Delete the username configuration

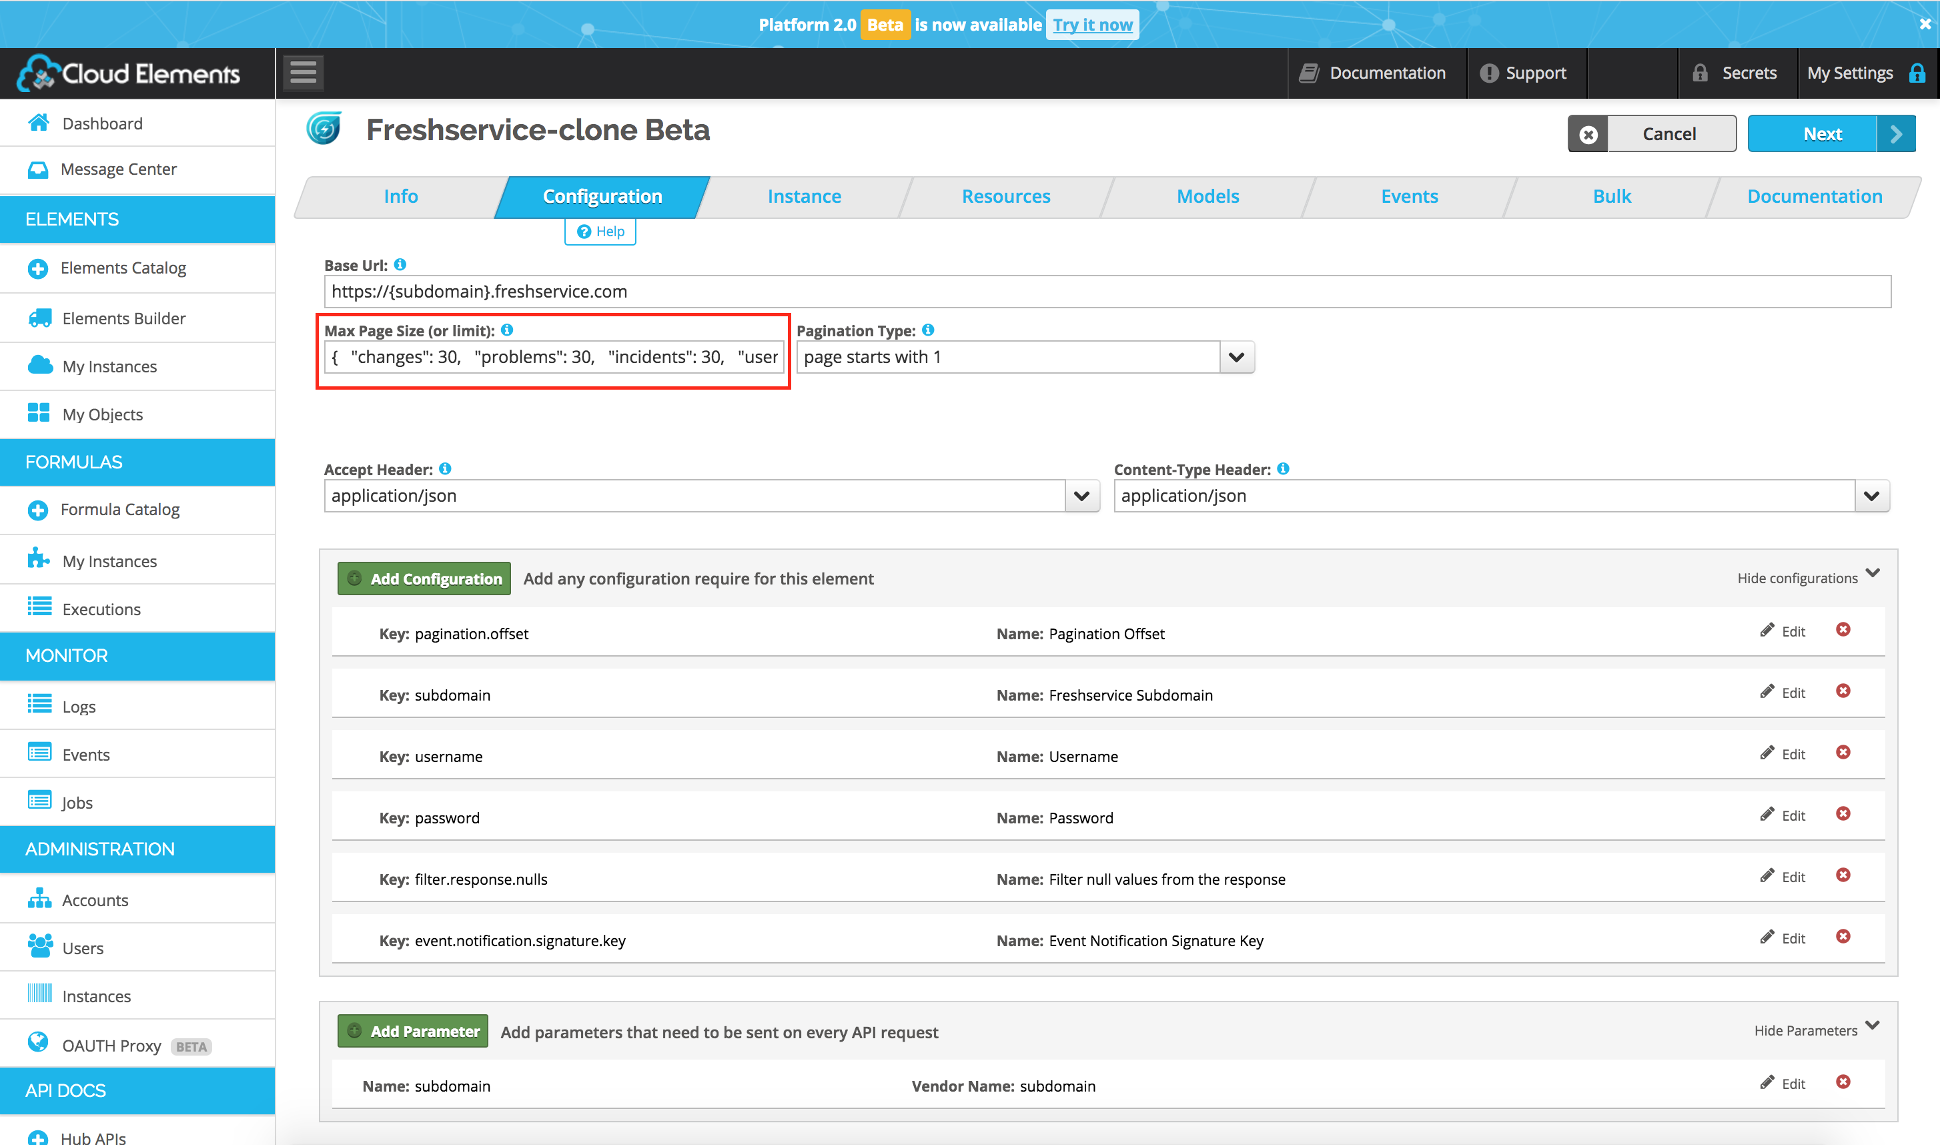pyautogui.click(x=1843, y=752)
